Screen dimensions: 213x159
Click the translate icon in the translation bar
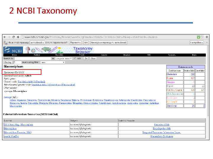pyautogui.click(x=5, y=43)
